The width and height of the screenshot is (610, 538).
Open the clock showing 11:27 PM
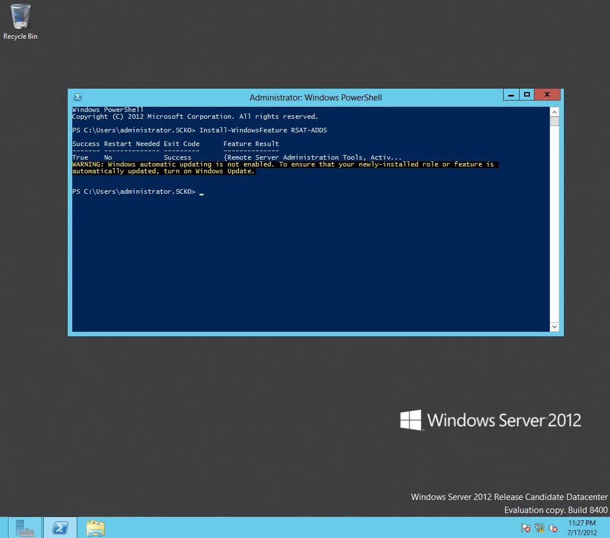(x=582, y=528)
